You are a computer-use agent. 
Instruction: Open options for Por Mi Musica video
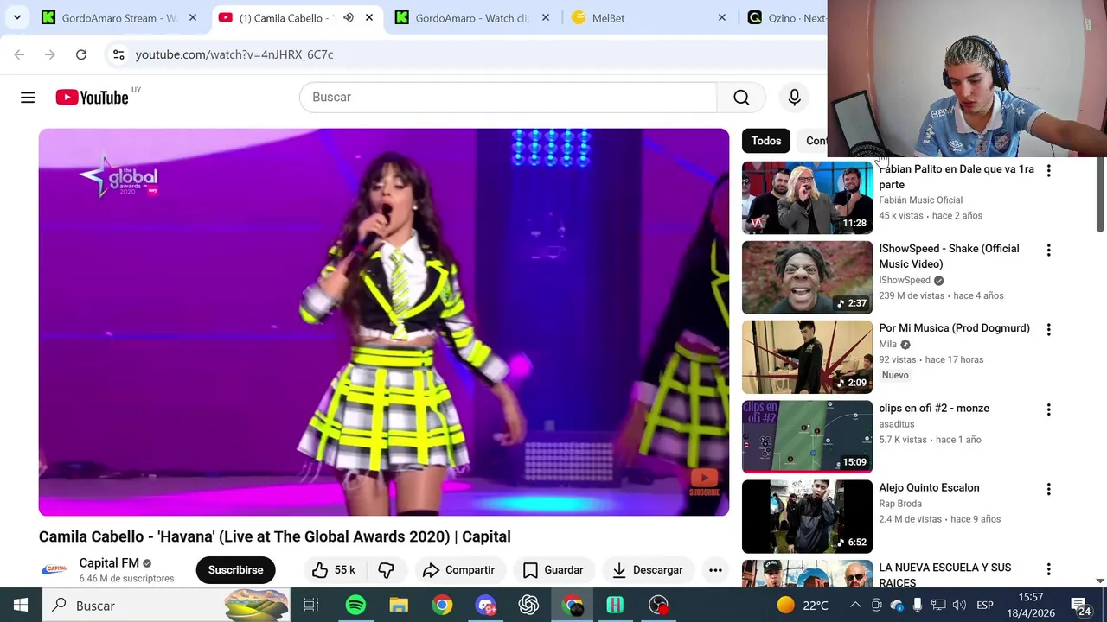[1048, 330]
